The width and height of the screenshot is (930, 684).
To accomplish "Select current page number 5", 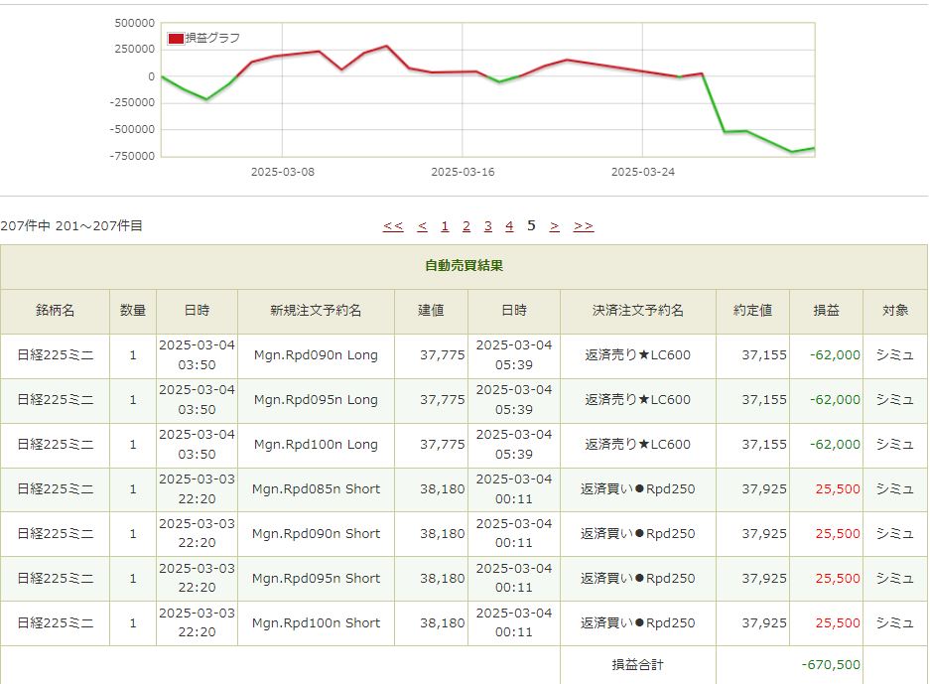I will [531, 225].
